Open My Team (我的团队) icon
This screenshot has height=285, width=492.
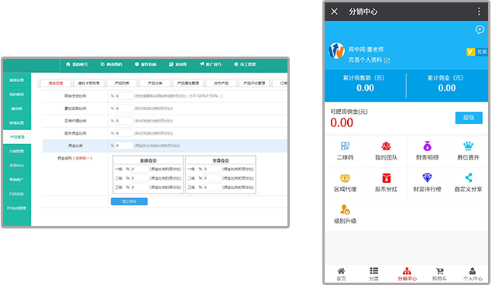click(x=386, y=146)
